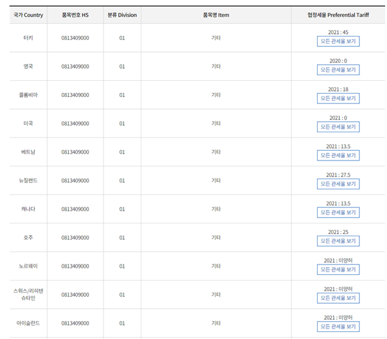The height and width of the screenshot is (339, 387).
Task: Open tariff rates for 스위스/리히텐슈타인
Action: [x=338, y=298]
